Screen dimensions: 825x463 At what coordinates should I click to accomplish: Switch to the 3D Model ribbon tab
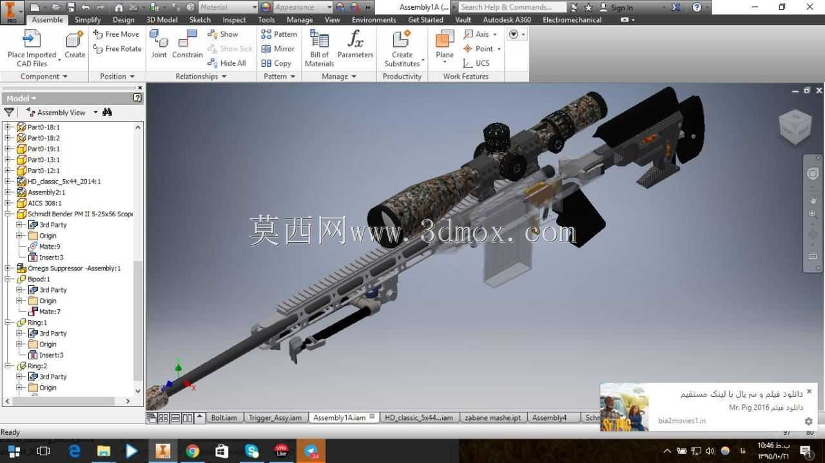click(x=162, y=19)
